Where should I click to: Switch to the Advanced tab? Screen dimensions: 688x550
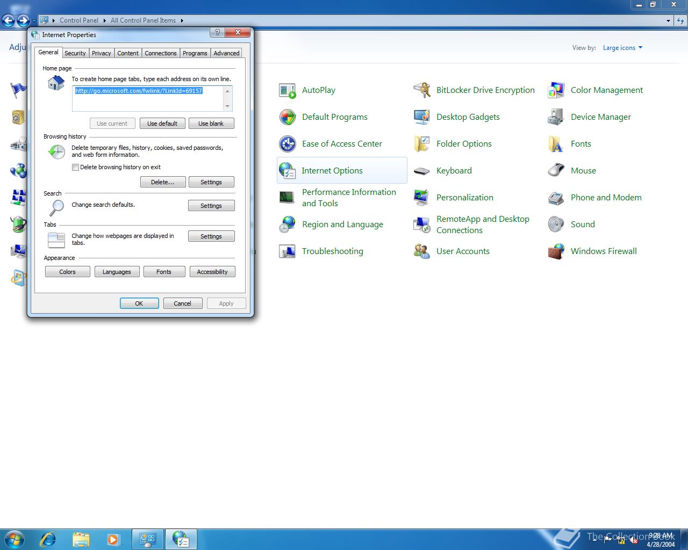coord(226,53)
